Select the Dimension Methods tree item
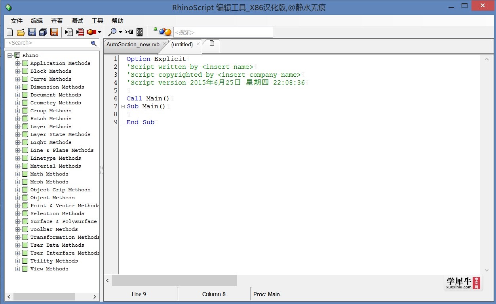Screen dimensions: 496x304 (57, 87)
